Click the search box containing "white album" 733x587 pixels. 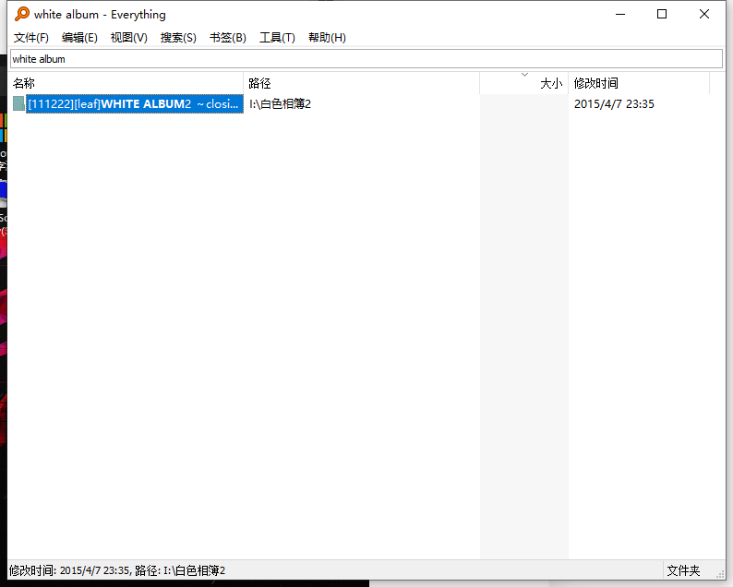366,59
